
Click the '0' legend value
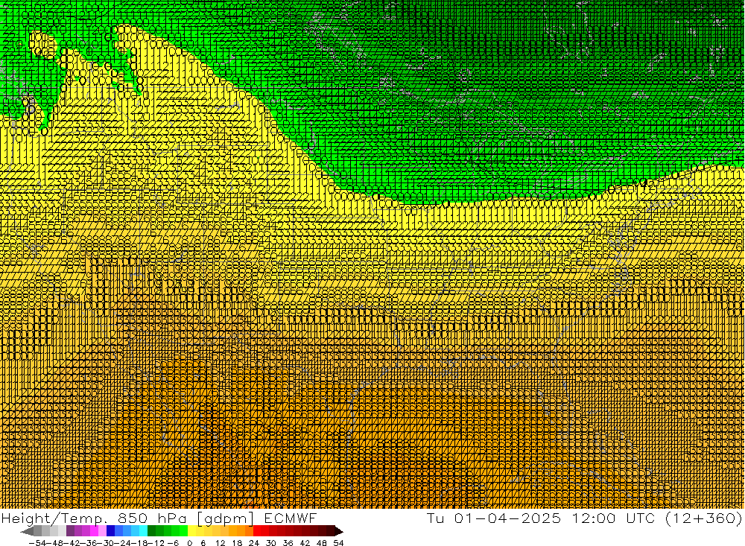click(x=189, y=543)
